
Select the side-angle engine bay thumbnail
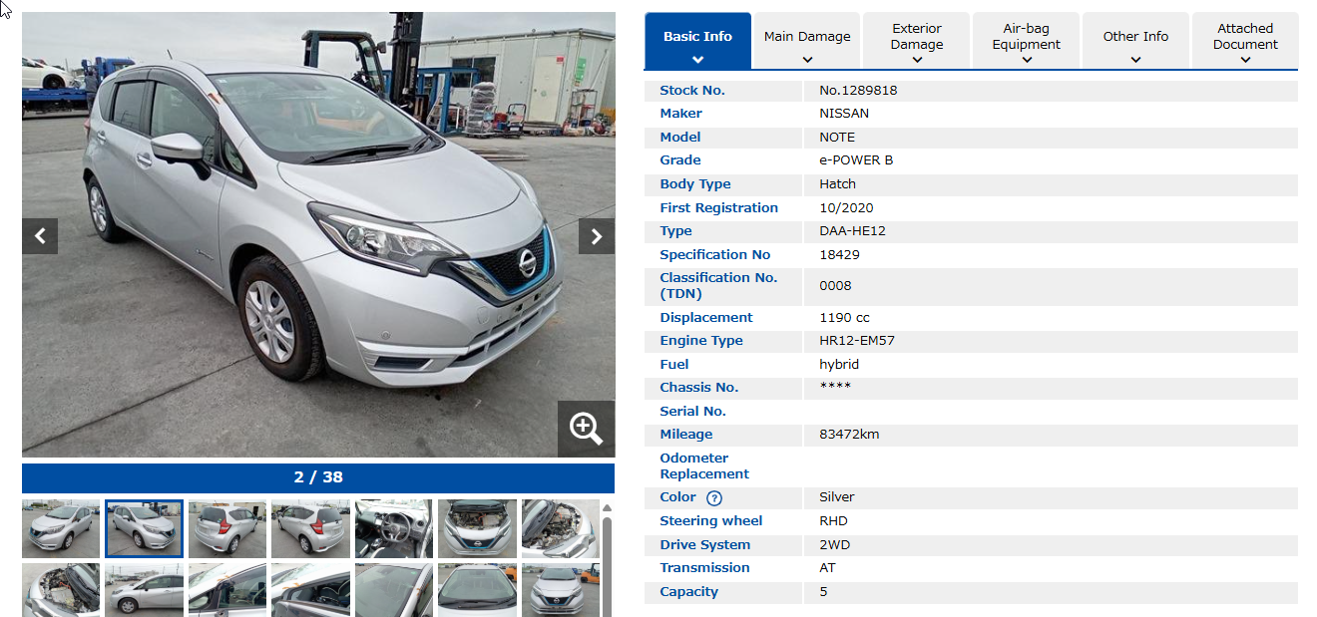[x=560, y=528]
